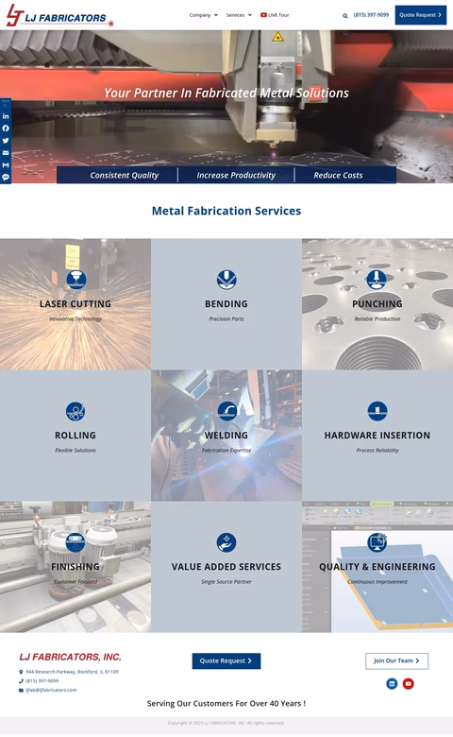
Task: Click the Welding service icon
Action: (x=226, y=411)
